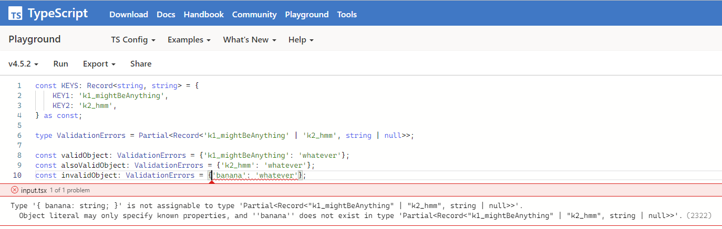Click the TypeScript wordmark in header

coord(58,14)
